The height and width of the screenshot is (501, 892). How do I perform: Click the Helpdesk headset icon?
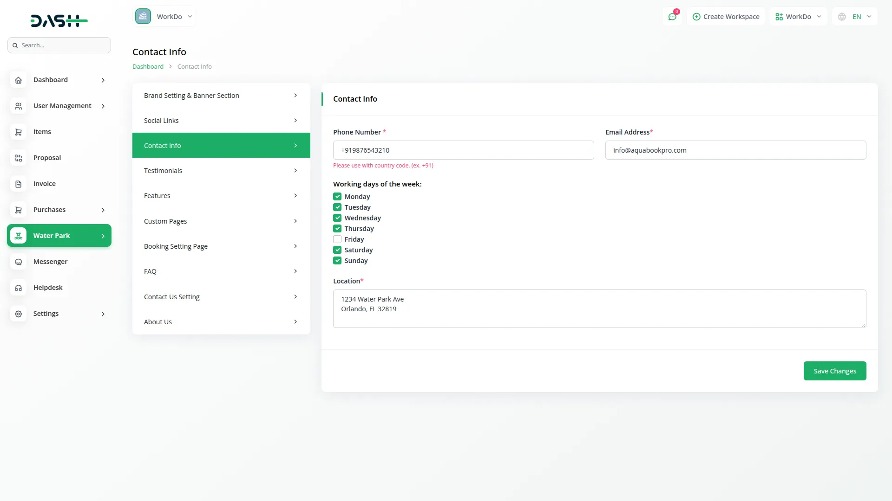pos(18,288)
